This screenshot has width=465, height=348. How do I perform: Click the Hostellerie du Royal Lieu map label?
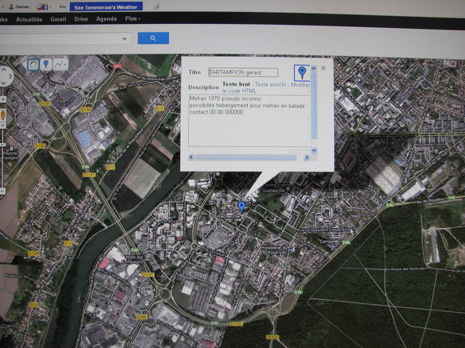point(274,250)
